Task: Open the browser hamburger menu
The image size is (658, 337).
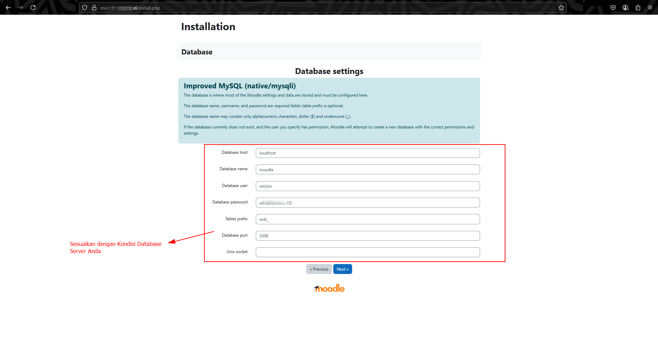Action: (x=650, y=8)
